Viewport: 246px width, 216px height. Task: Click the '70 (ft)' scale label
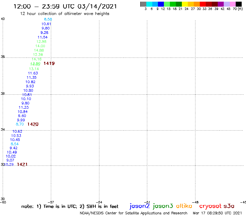point(238,9)
